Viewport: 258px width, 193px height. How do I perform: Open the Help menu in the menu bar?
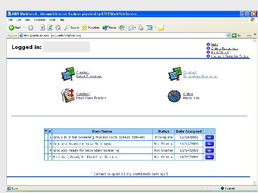pos(62,20)
